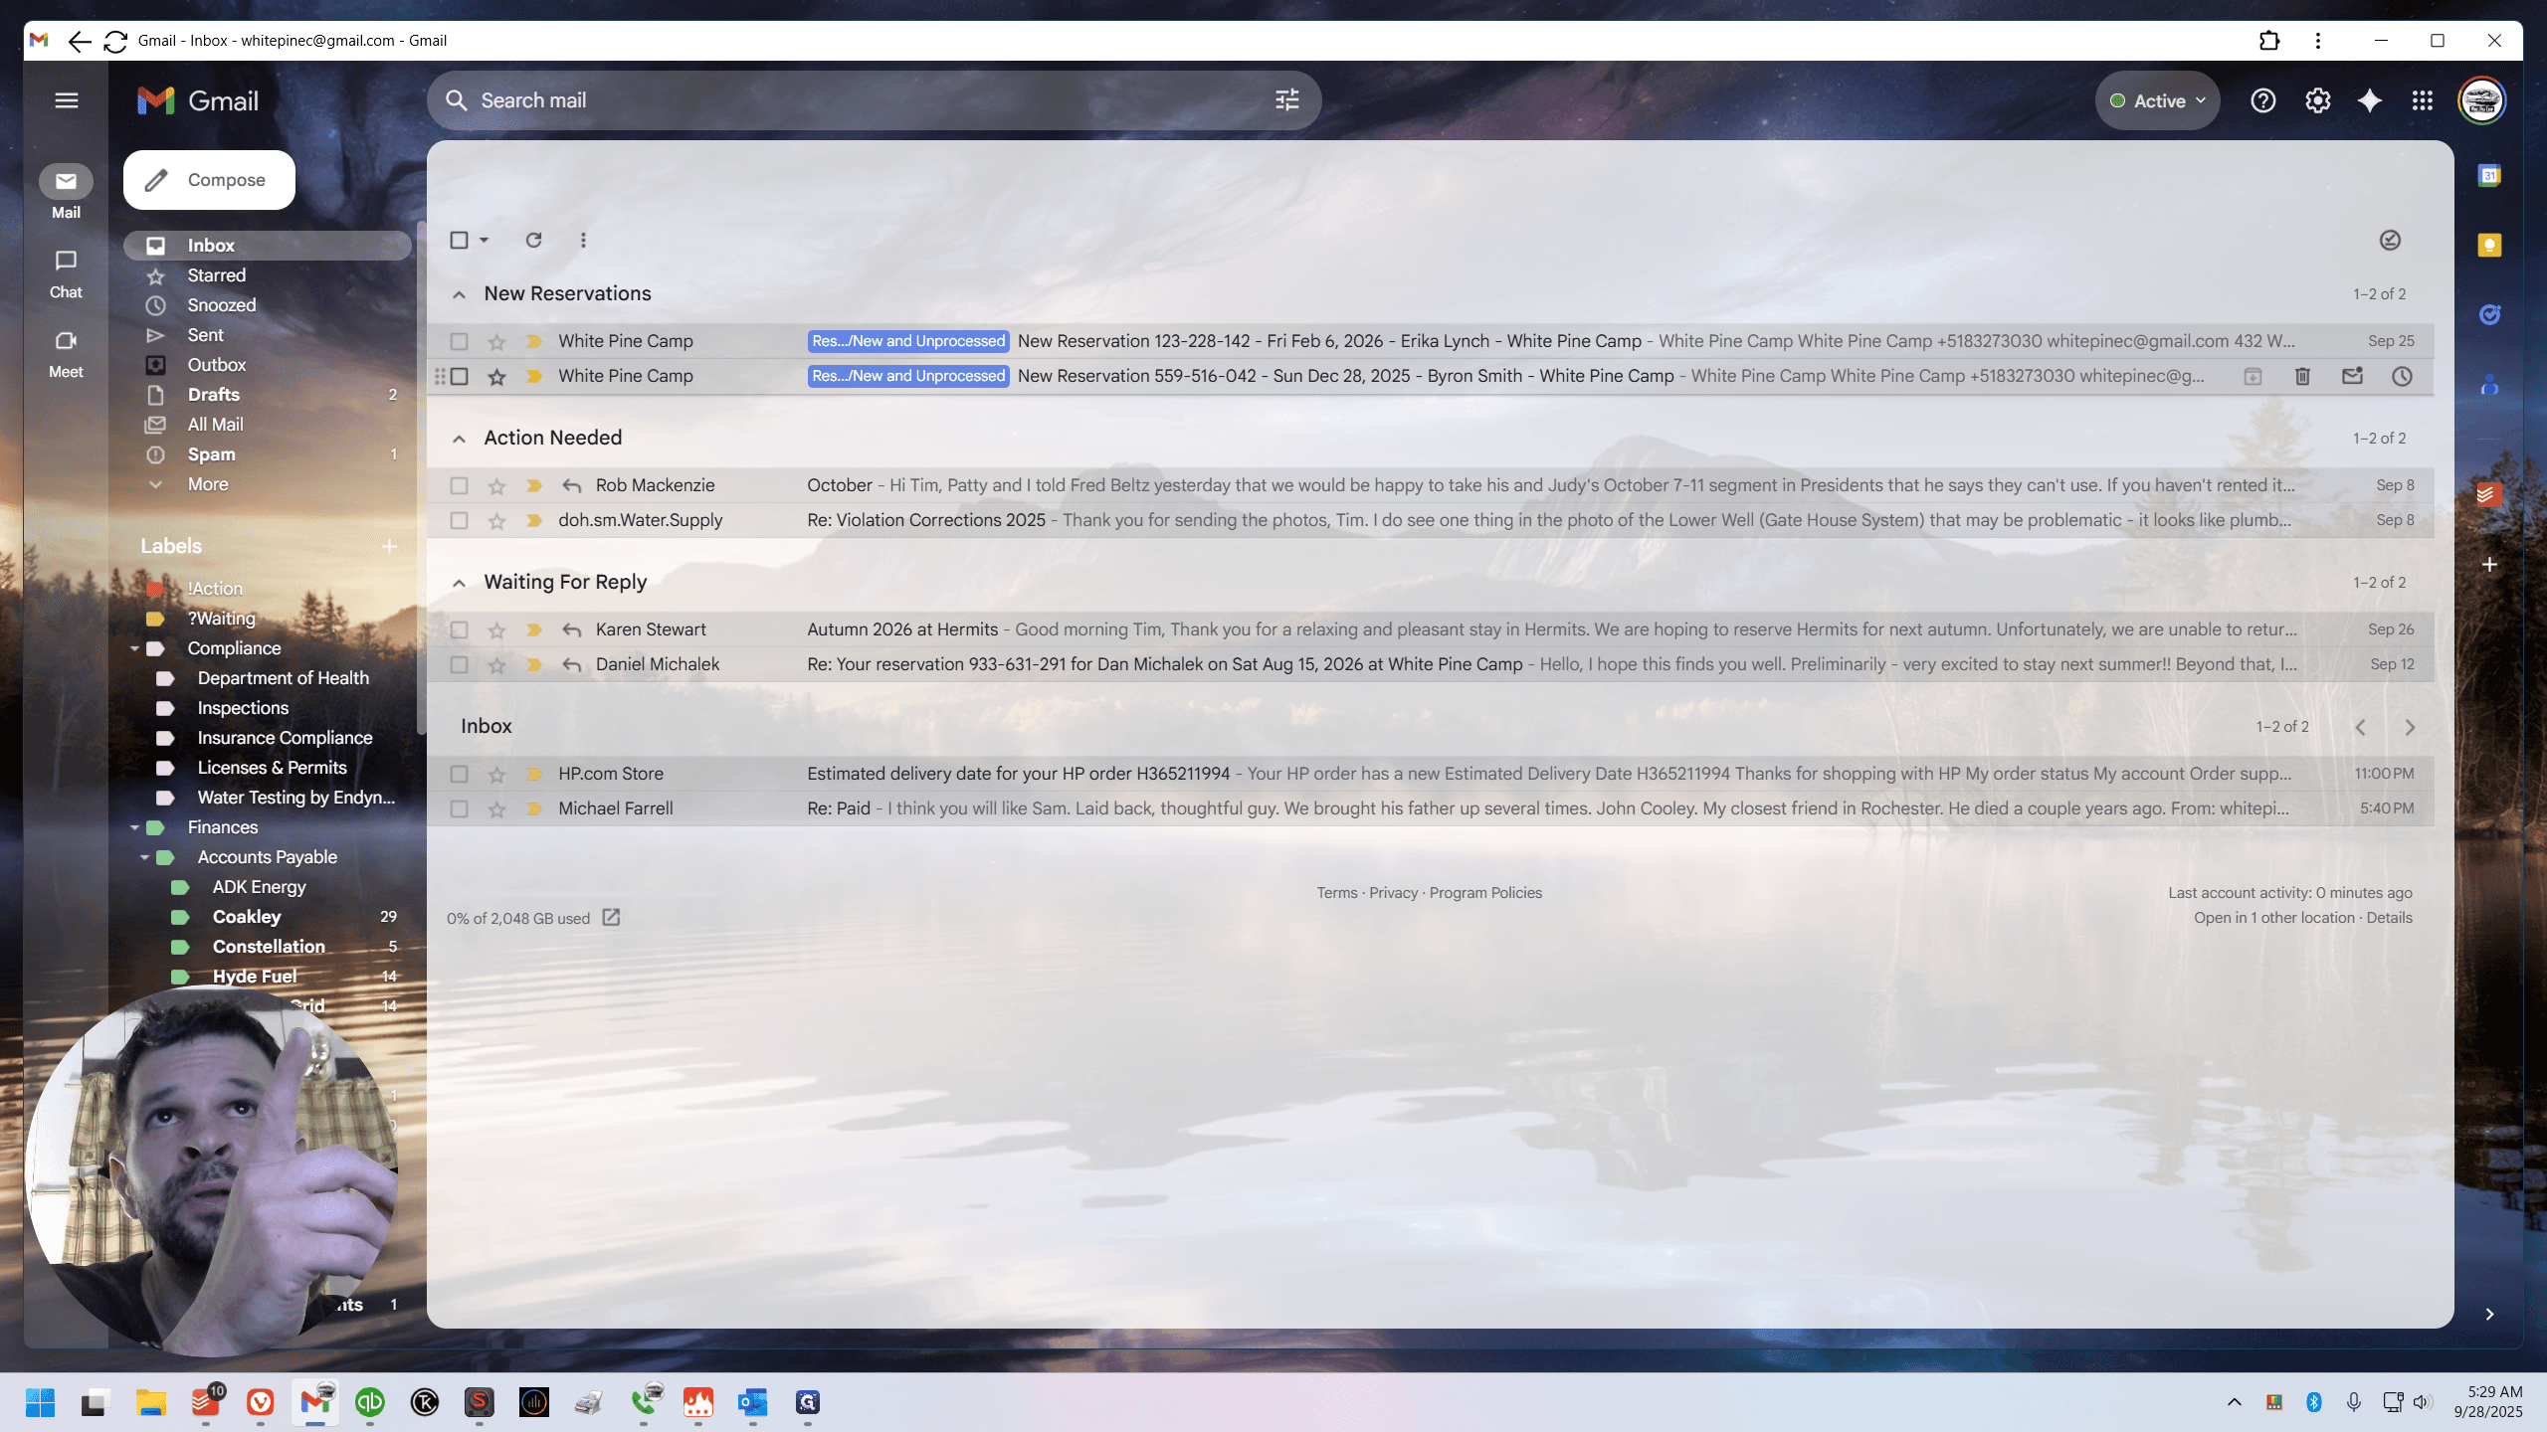Open Google Keep side panel icon
Viewport: 2547px width, 1432px height.
tap(2489, 246)
